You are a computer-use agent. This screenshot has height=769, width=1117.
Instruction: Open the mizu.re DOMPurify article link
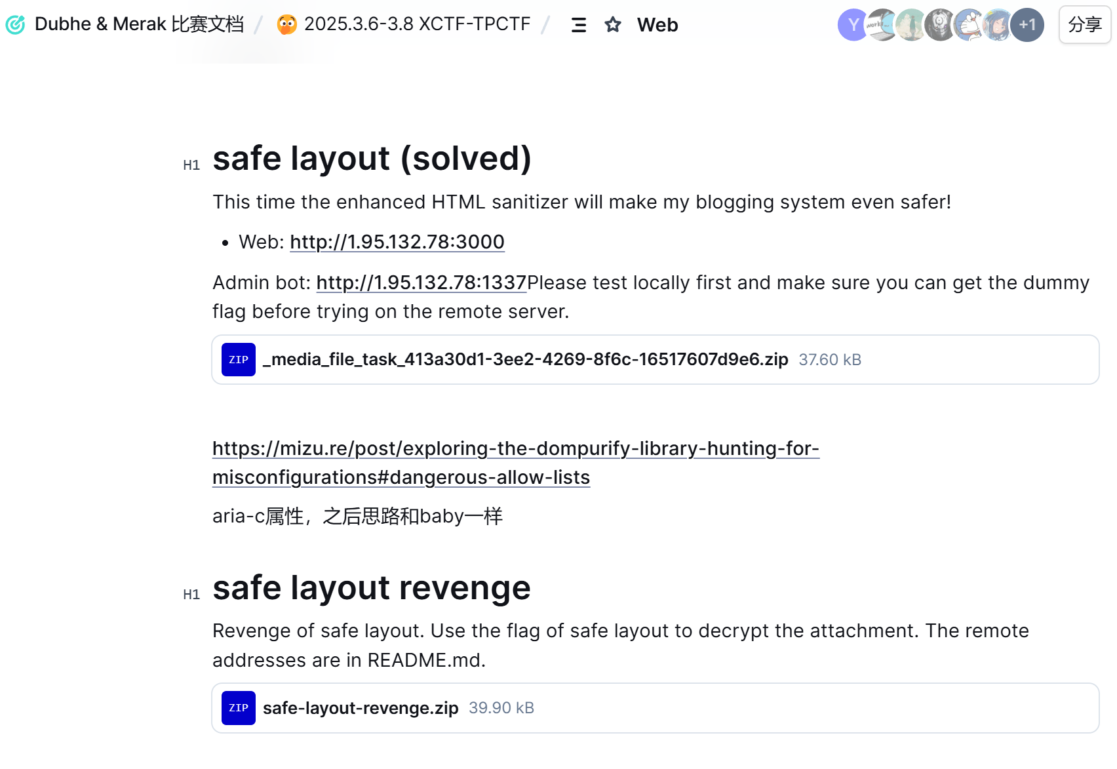[x=515, y=462]
